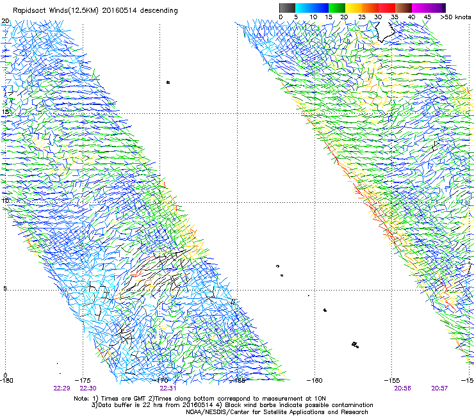Click the dark purple 45-50 knots legend color
The image size is (474, 416).
[x=437, y=8]
